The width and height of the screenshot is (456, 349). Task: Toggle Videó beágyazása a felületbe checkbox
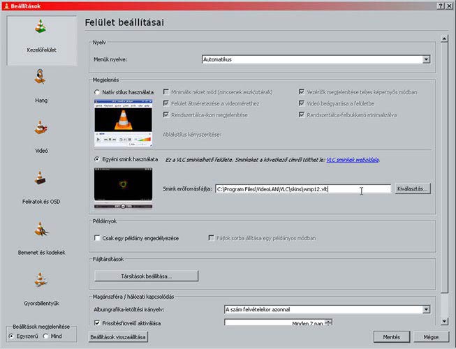click(x=302, y=103)
